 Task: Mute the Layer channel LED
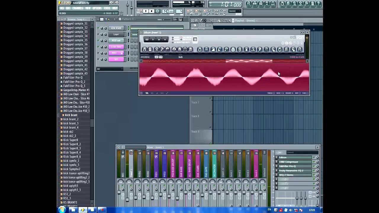98,34
